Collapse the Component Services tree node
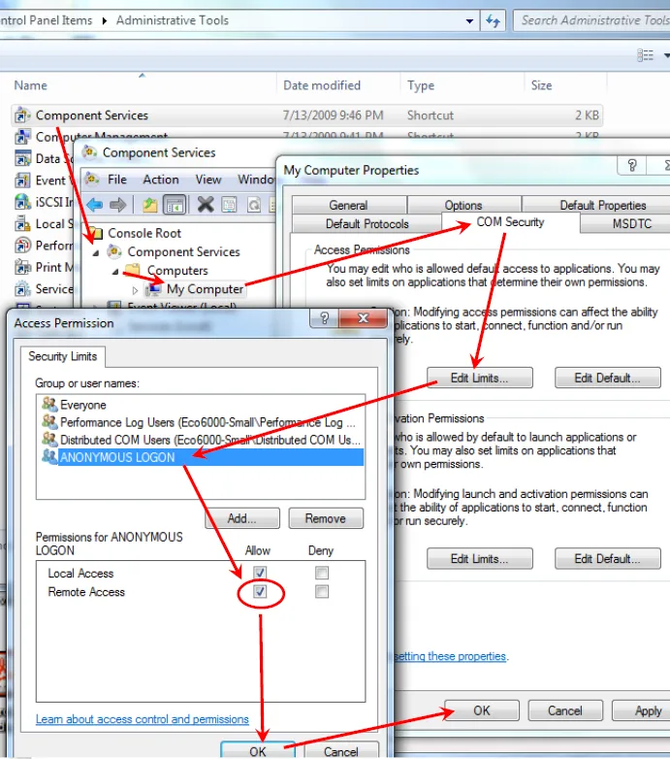This screenshot has width=670, height=759. pyautogui.click(x=96, y=252)
